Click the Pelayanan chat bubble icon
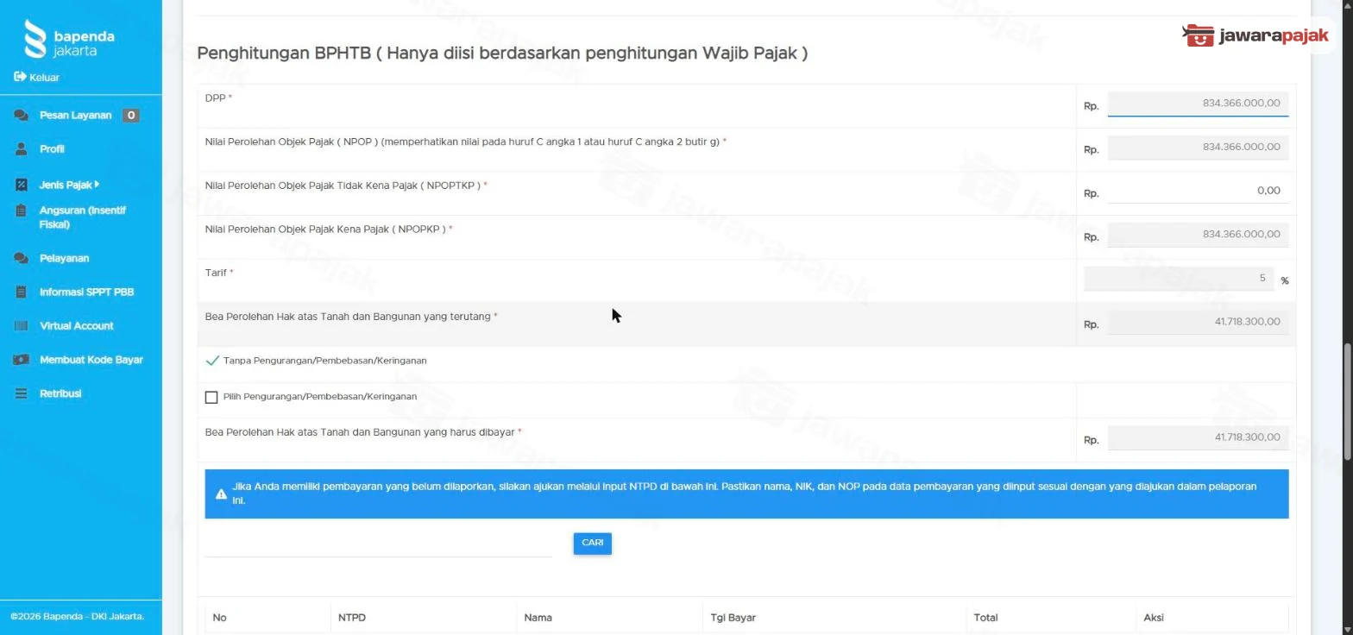 21,258
